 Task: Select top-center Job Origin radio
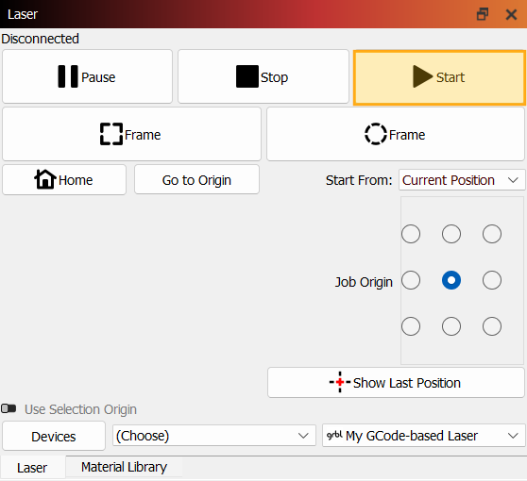click(x=451, y=234)
